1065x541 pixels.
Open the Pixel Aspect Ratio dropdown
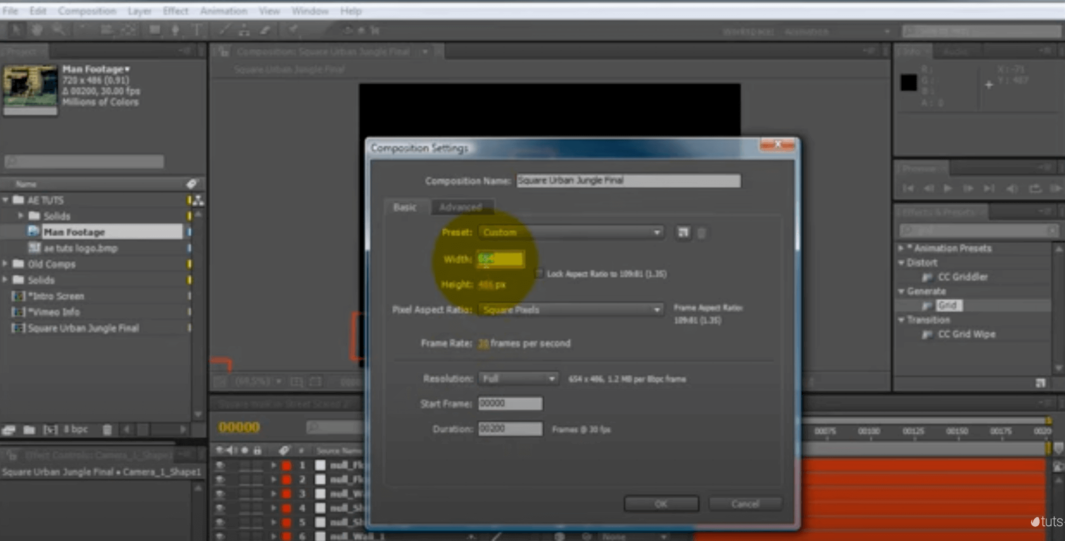pyautogui.click(x=570, y=310)
